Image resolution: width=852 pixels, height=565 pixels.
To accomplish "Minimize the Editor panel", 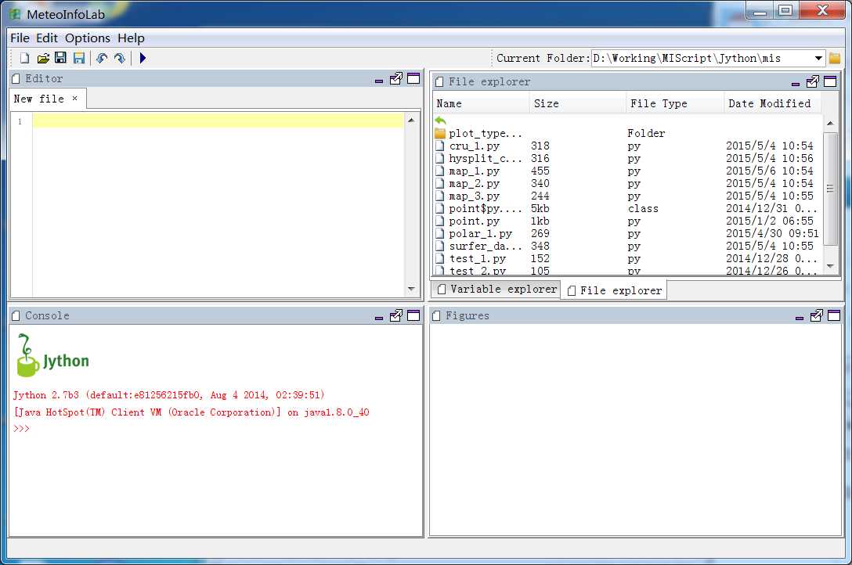I will [x=379, y=81].
